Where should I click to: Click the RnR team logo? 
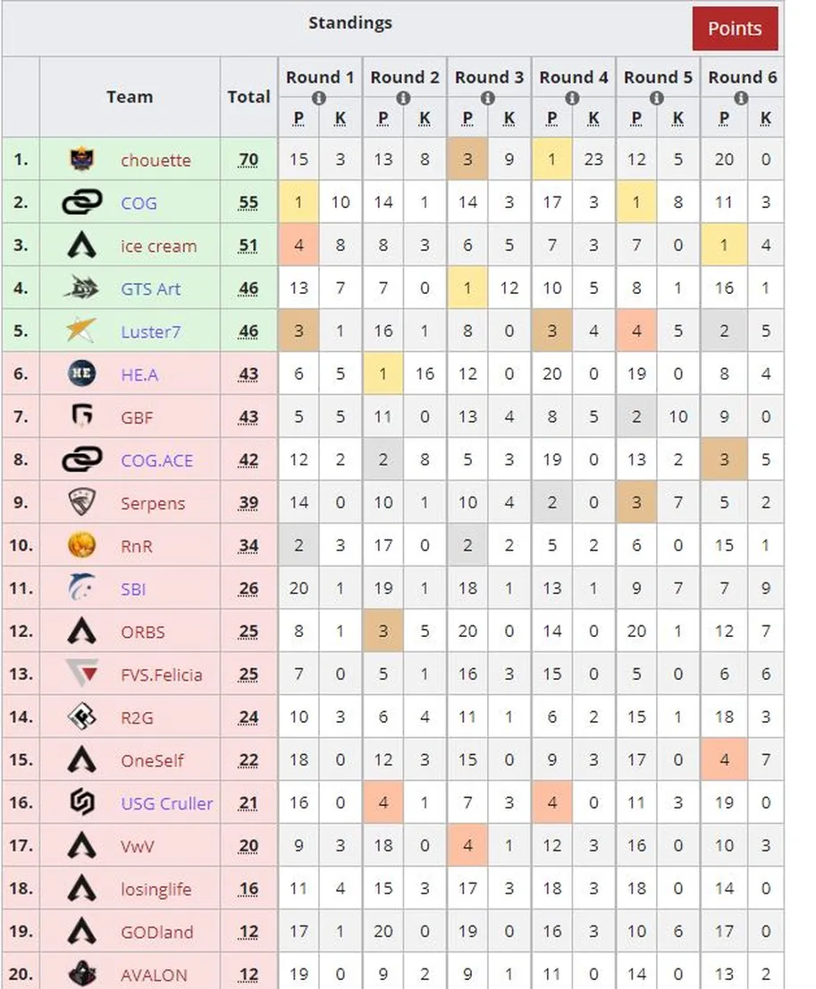81,546
